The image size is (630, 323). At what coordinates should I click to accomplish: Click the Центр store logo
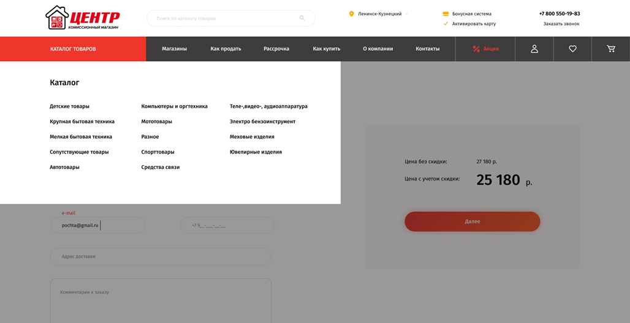82,18
